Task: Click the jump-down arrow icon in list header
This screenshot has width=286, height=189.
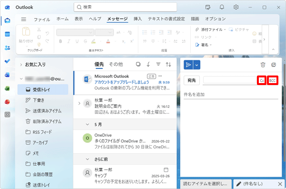Action: click(148, 64)
